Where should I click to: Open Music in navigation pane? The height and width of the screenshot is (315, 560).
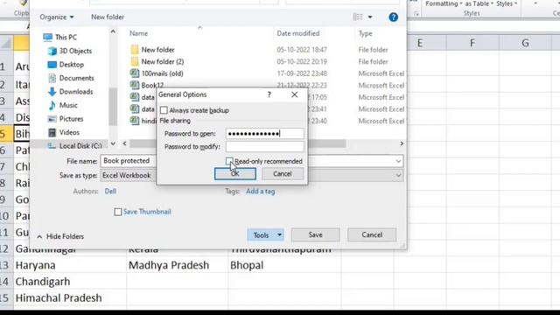pos(63,105)
